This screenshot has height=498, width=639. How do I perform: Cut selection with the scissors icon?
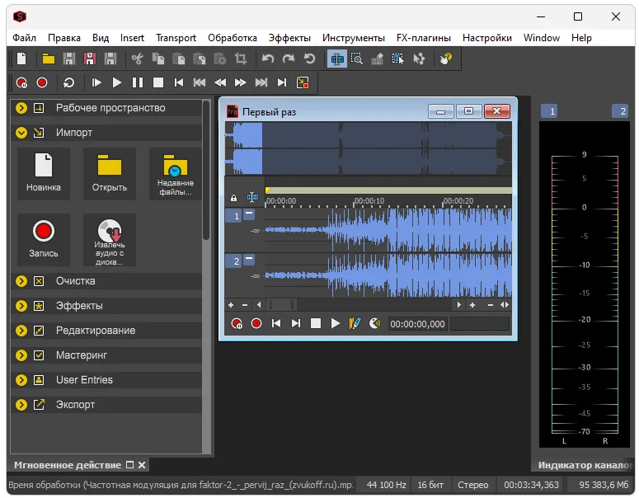click(x=138, y=59)
